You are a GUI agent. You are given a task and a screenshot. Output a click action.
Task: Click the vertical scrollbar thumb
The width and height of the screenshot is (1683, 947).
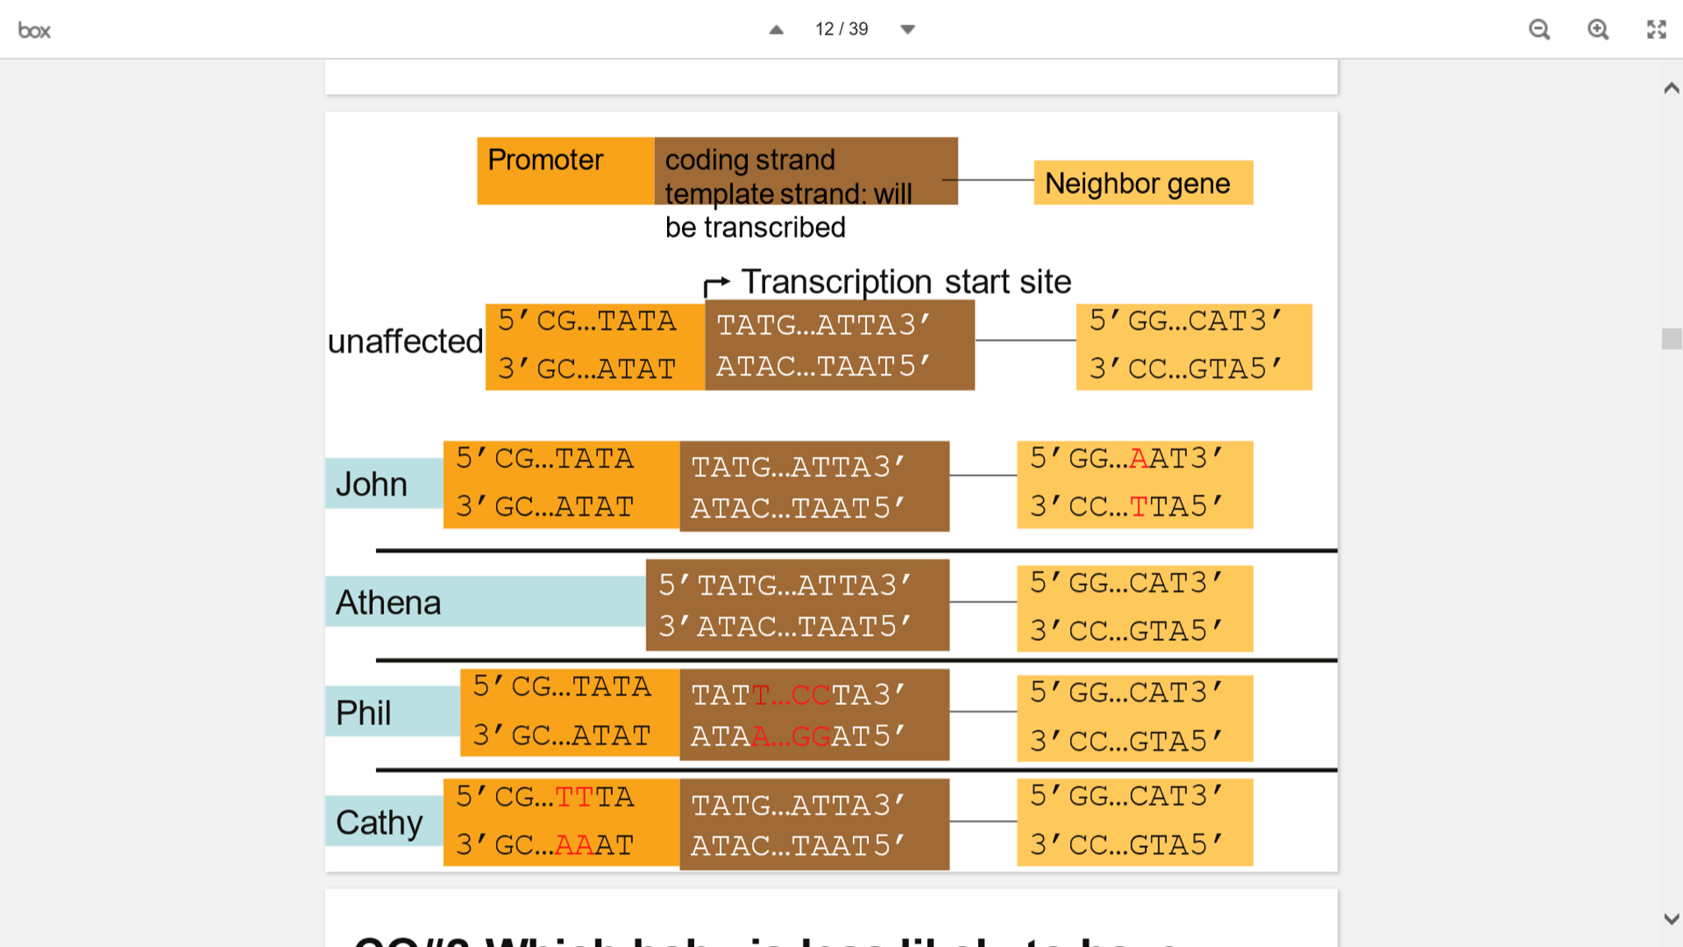click(1671, 339)
